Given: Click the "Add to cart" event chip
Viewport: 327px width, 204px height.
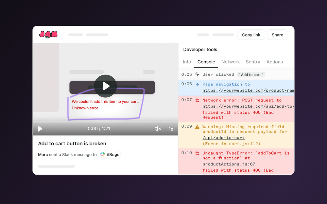Looking at the screenshot, I should tap(251, 74).
